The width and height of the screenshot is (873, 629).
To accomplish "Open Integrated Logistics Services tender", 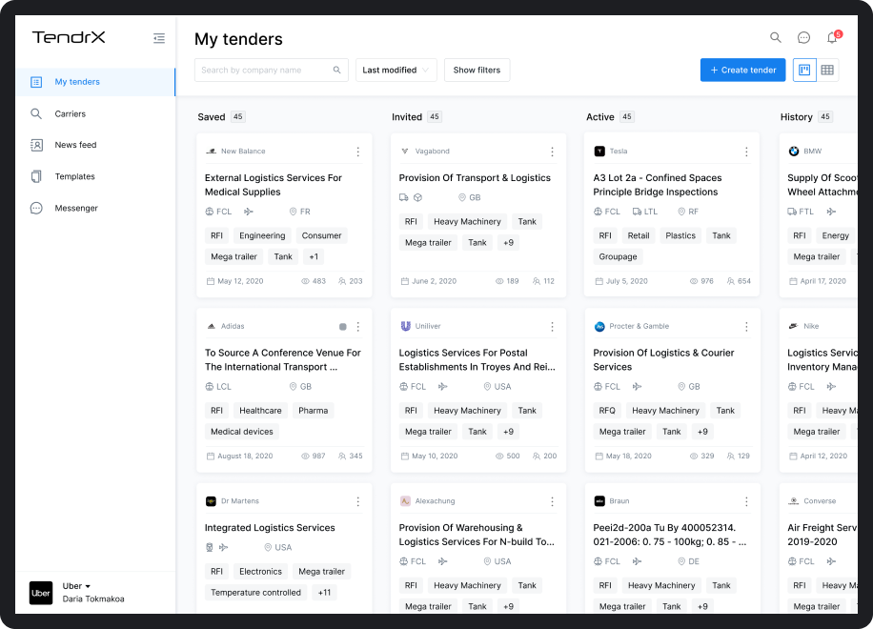I will click(270, 528).
